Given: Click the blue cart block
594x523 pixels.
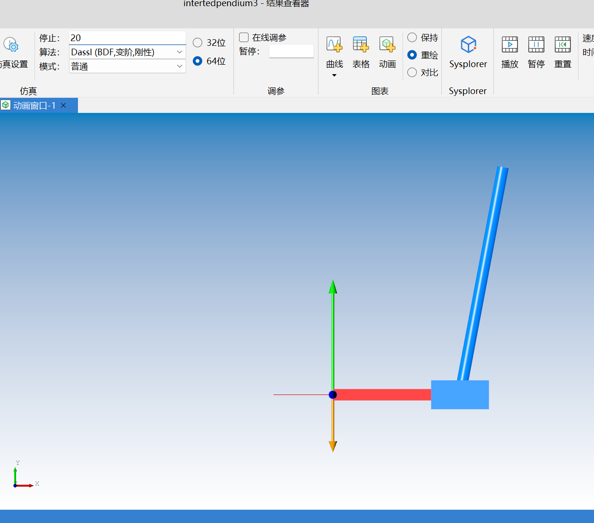Looking at the screenshot, I should [460, 394].
